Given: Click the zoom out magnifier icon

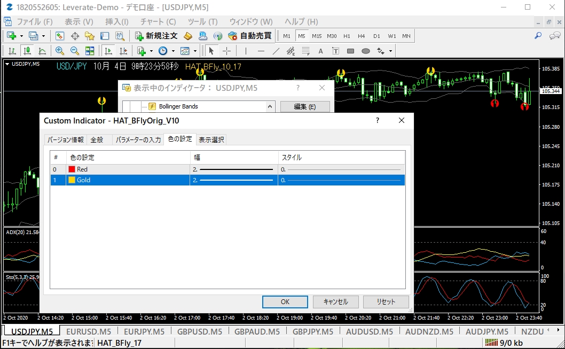Looking at the screenshot, I should coord(75,51).
